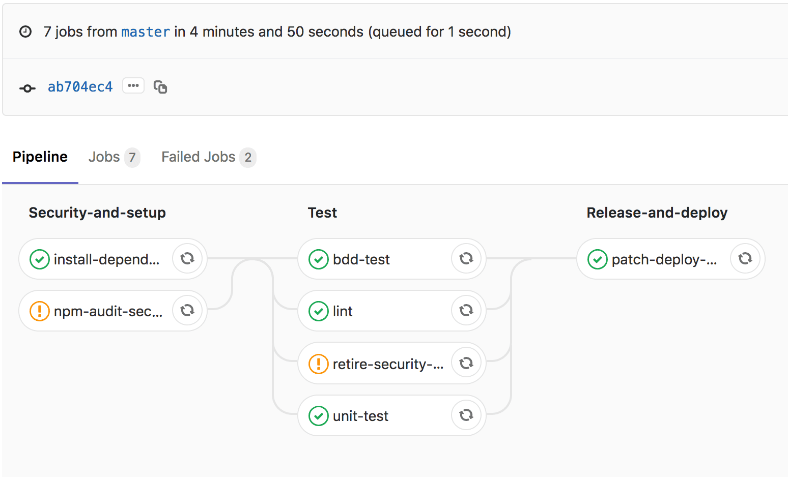Click the npm-audit-security warning status icon
Image resolution: width=788 pixels, height=481 pixels.
click(x=40, y=311)
